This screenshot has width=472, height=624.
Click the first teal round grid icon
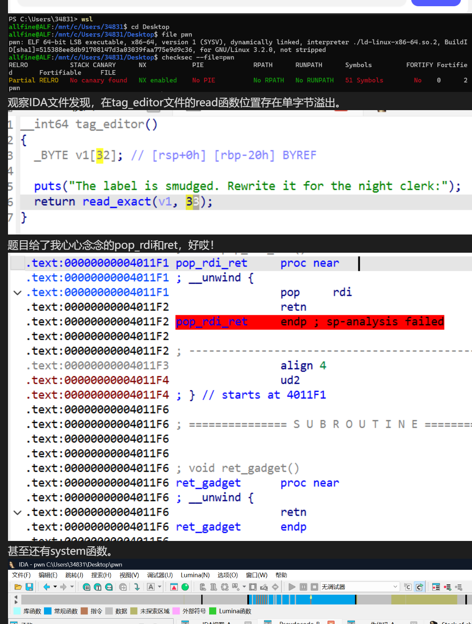click(x=87, y=587)
